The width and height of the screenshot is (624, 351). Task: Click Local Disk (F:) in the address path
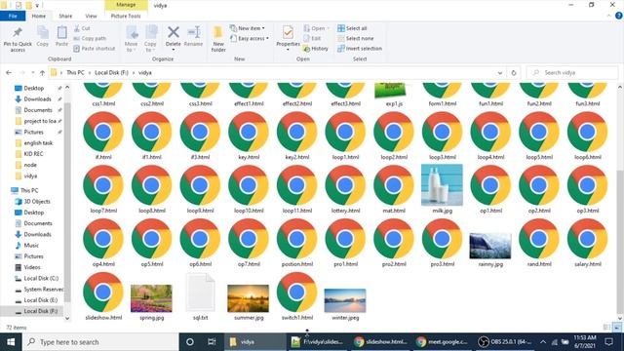(111, 73)
